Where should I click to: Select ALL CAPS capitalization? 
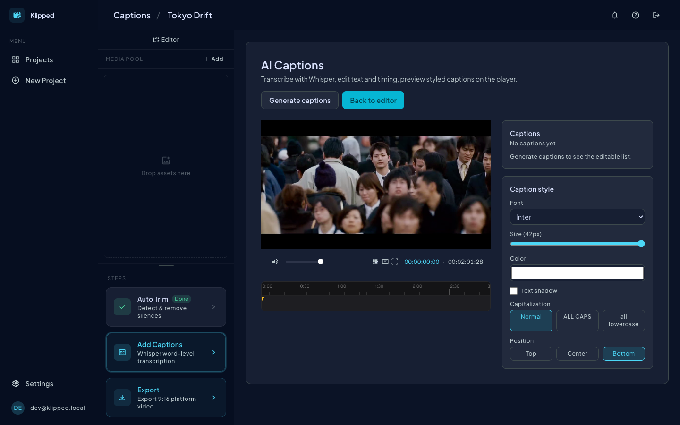(578, 321)
